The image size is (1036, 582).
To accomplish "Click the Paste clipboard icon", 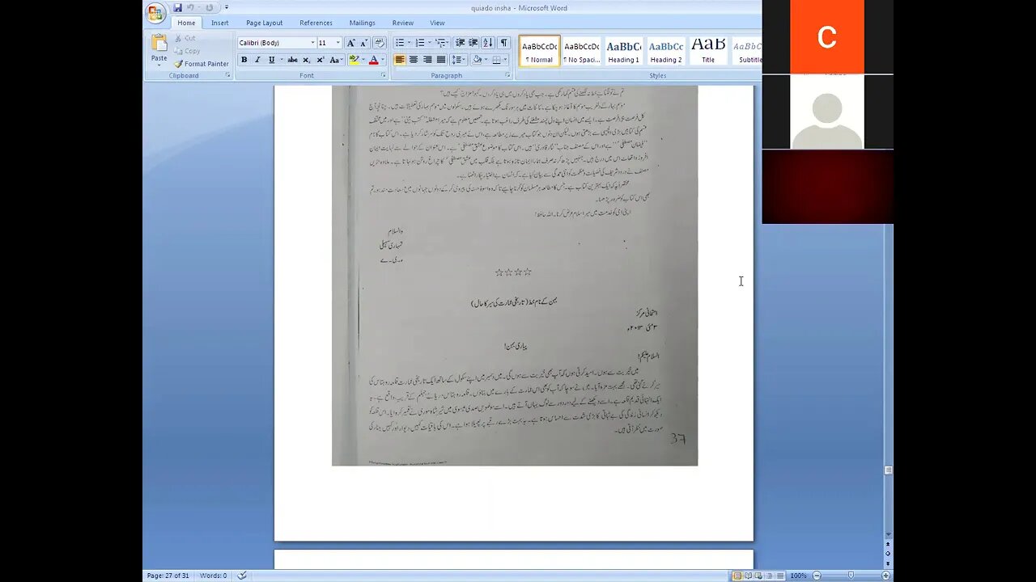I will [x=159, y=44].
